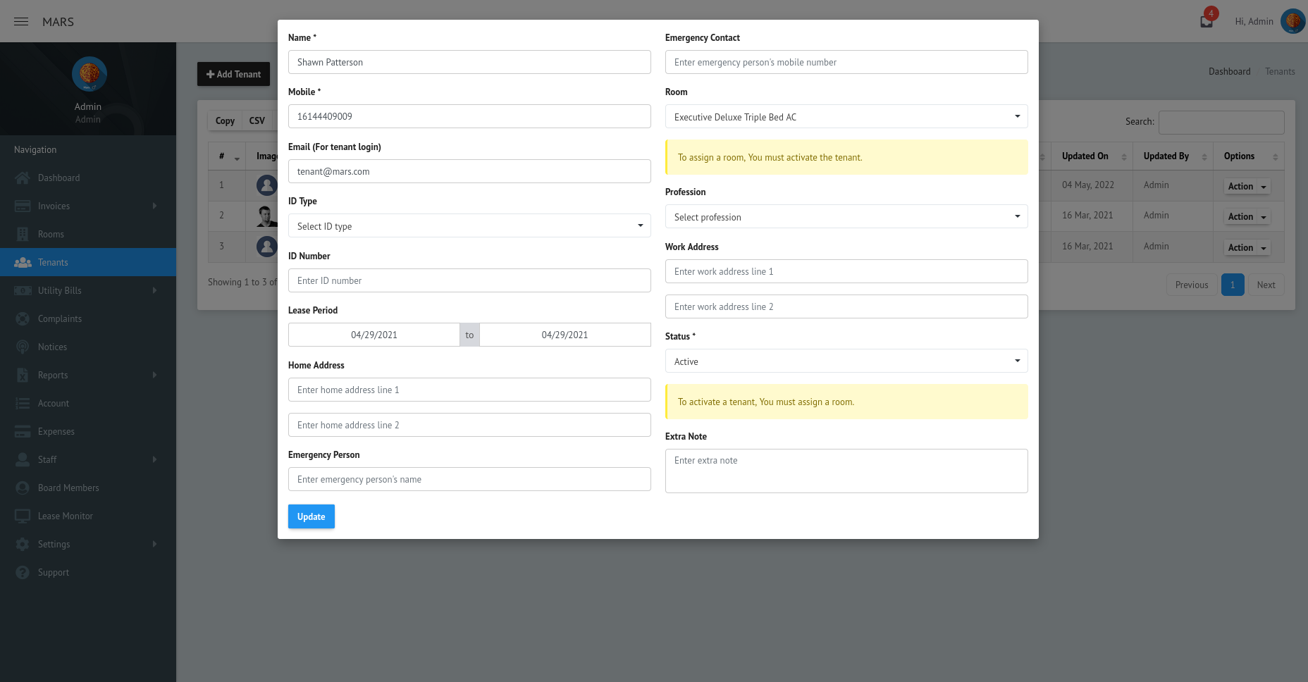Open Dashboard using its home sidebar icon
This screenshot has width=1308, height=682.
click(x=23, y=178)
